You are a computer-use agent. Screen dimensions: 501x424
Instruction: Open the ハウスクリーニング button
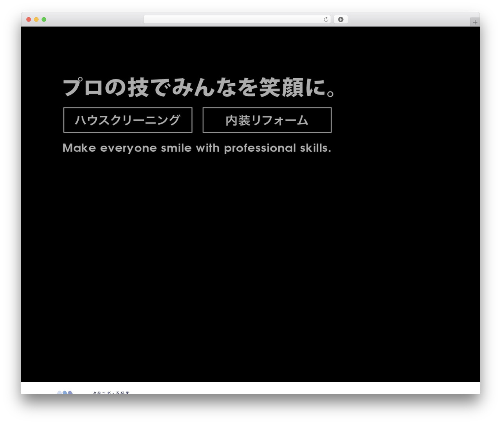pos(128,120)
